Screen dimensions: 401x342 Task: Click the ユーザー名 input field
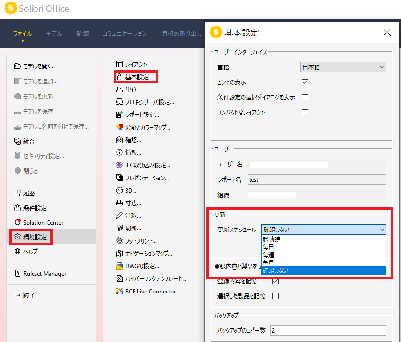pyautogui.click(x=317, y=164)
